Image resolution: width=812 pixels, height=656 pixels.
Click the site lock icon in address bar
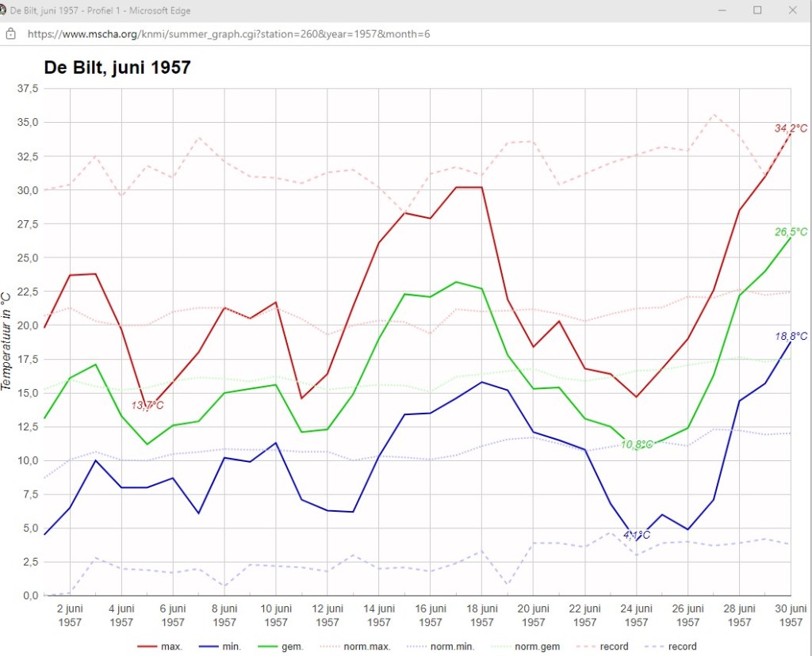(x=10, y=34)
